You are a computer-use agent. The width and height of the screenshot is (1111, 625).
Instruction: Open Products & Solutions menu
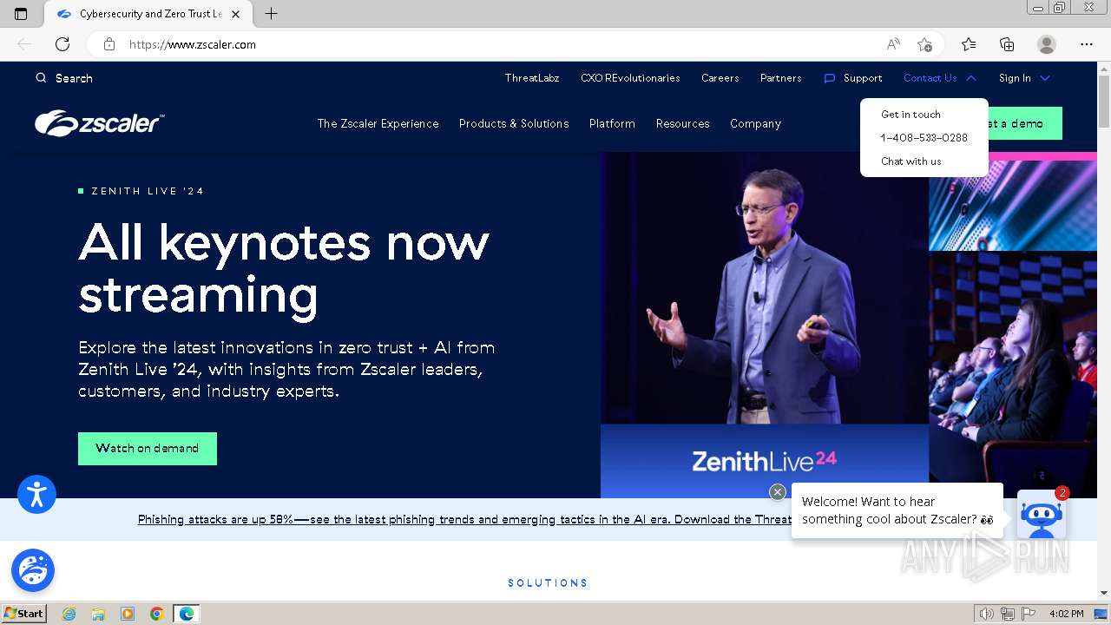coord(514,123)
